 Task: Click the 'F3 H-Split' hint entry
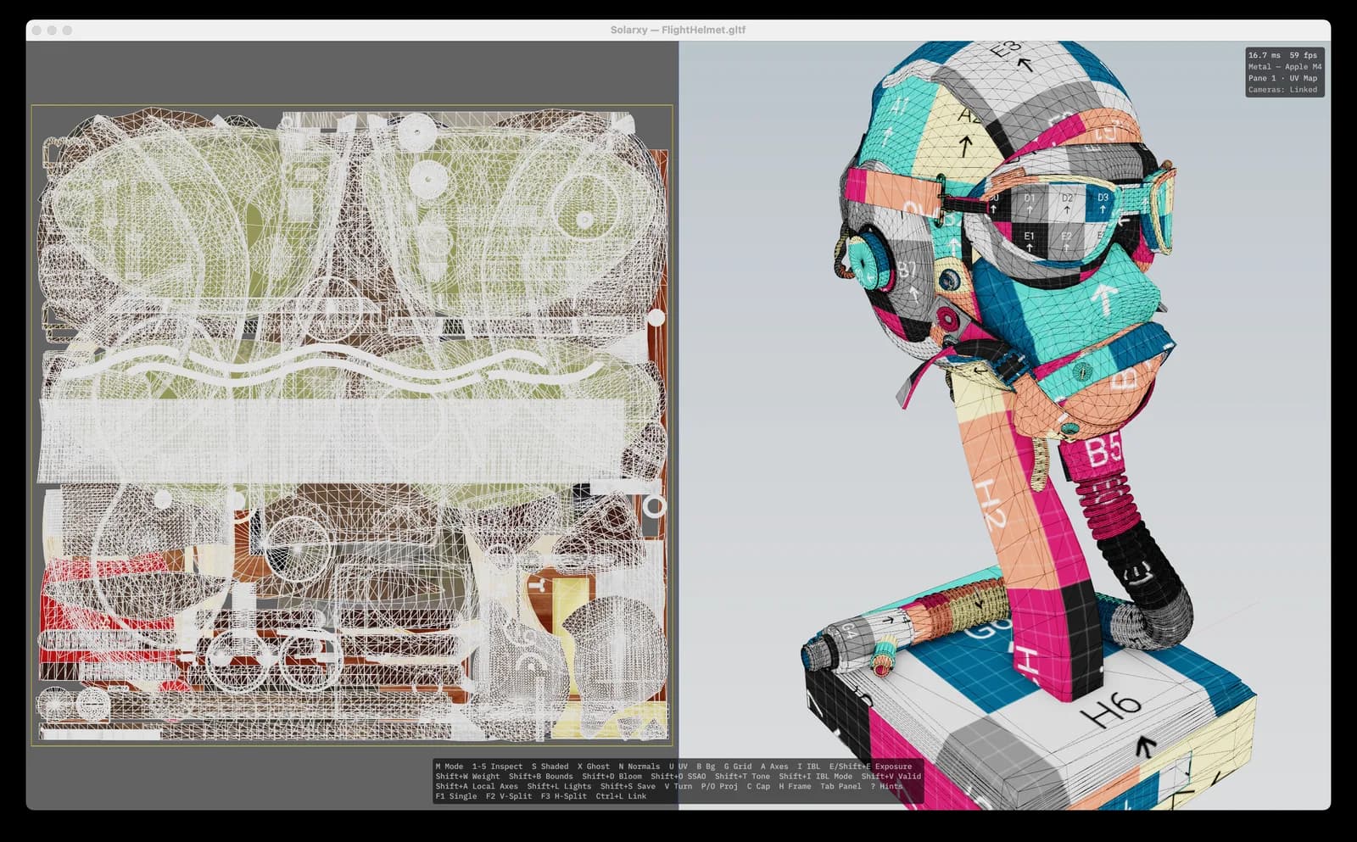tap(564, 797)
